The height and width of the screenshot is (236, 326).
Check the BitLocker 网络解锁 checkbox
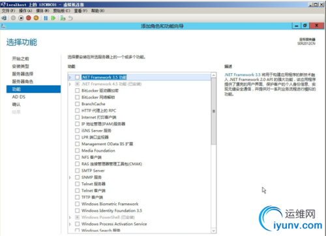click(x=77, y=97)
